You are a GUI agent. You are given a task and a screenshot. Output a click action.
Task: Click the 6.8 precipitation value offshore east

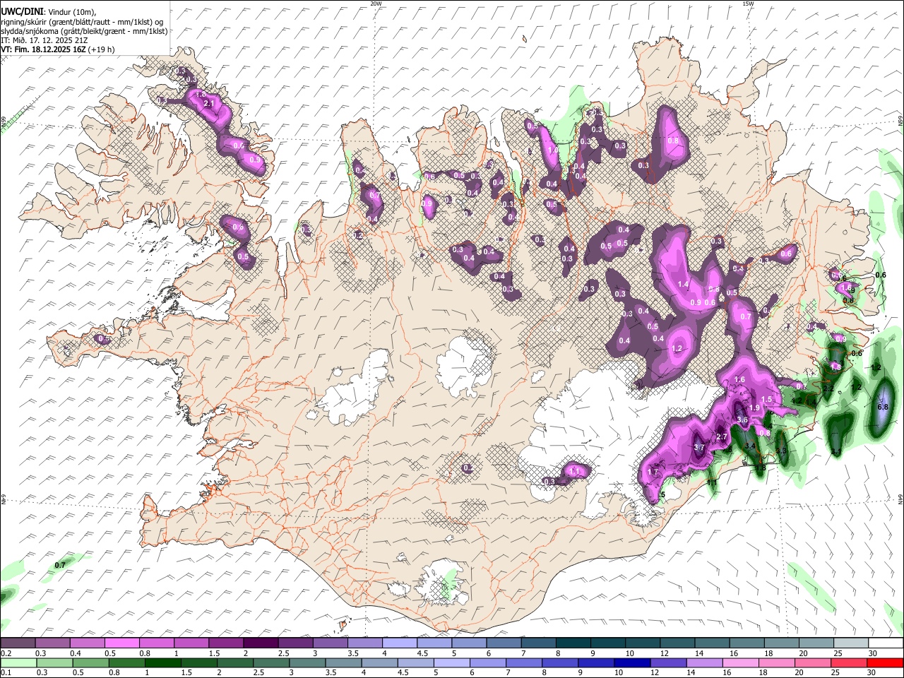click(882, 408)
